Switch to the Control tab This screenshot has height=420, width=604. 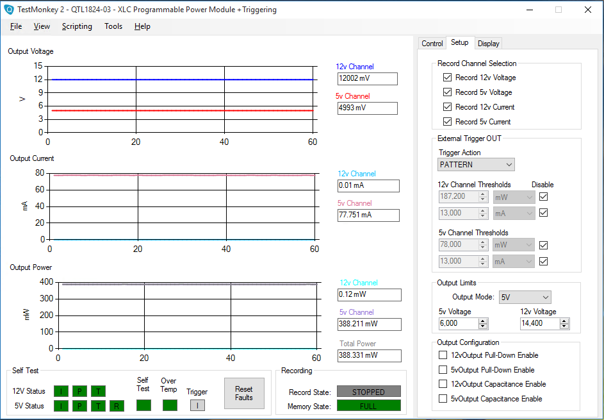(x=432, y=44)
